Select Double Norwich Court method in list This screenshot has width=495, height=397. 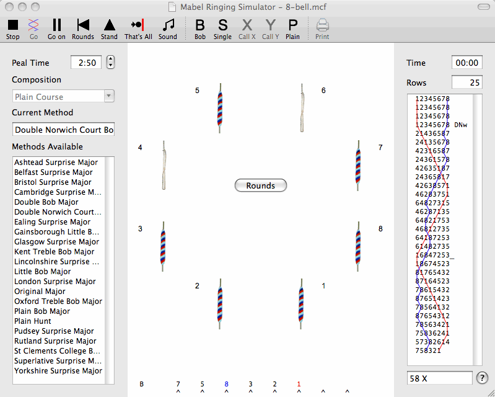pyautogui.click(x=58, y=212)
